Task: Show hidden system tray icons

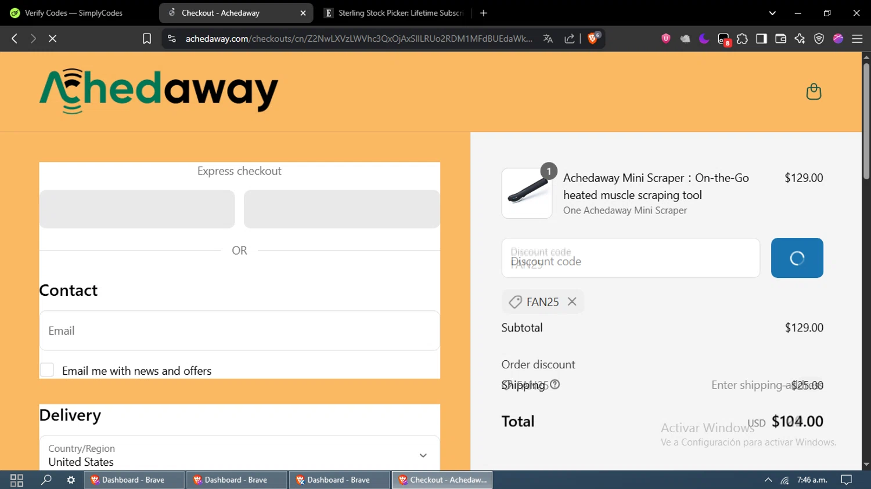Action: (x=768, y=480)
